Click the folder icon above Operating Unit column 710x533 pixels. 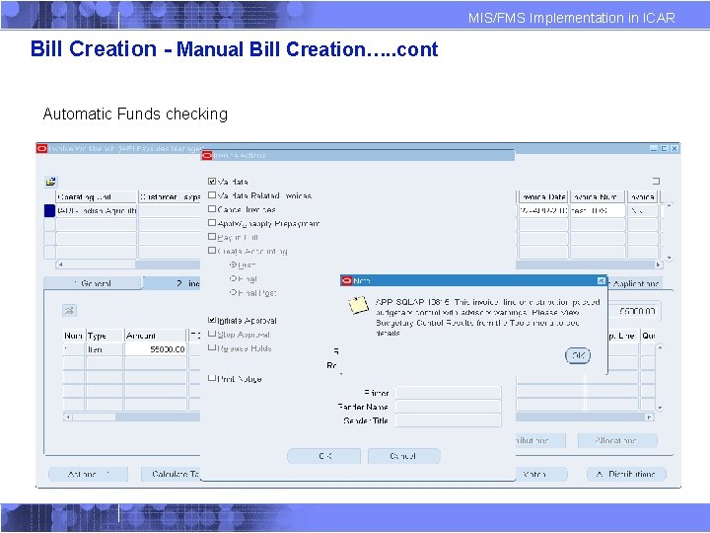pyautogui.click(x=50, y=182)
